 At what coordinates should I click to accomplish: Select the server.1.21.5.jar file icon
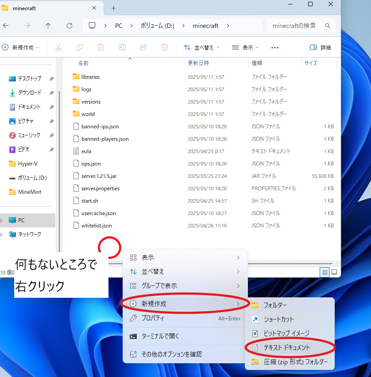tap(76, 176)
